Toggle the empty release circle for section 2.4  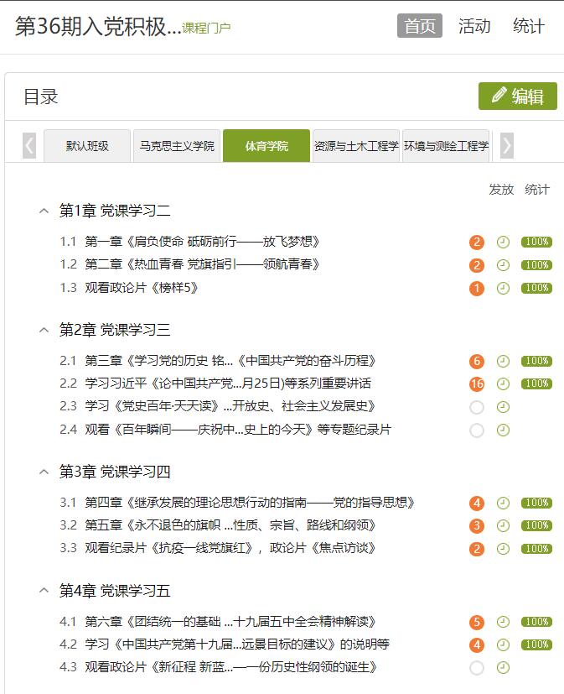click(x=477, y=430)
